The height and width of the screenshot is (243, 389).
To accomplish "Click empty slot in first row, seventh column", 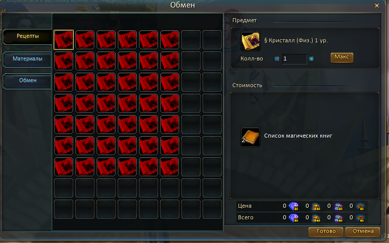I will [x=191, y=40].
